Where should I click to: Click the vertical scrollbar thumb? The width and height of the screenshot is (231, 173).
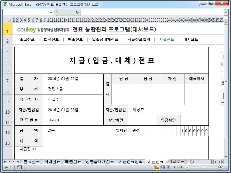pos(226,81)
